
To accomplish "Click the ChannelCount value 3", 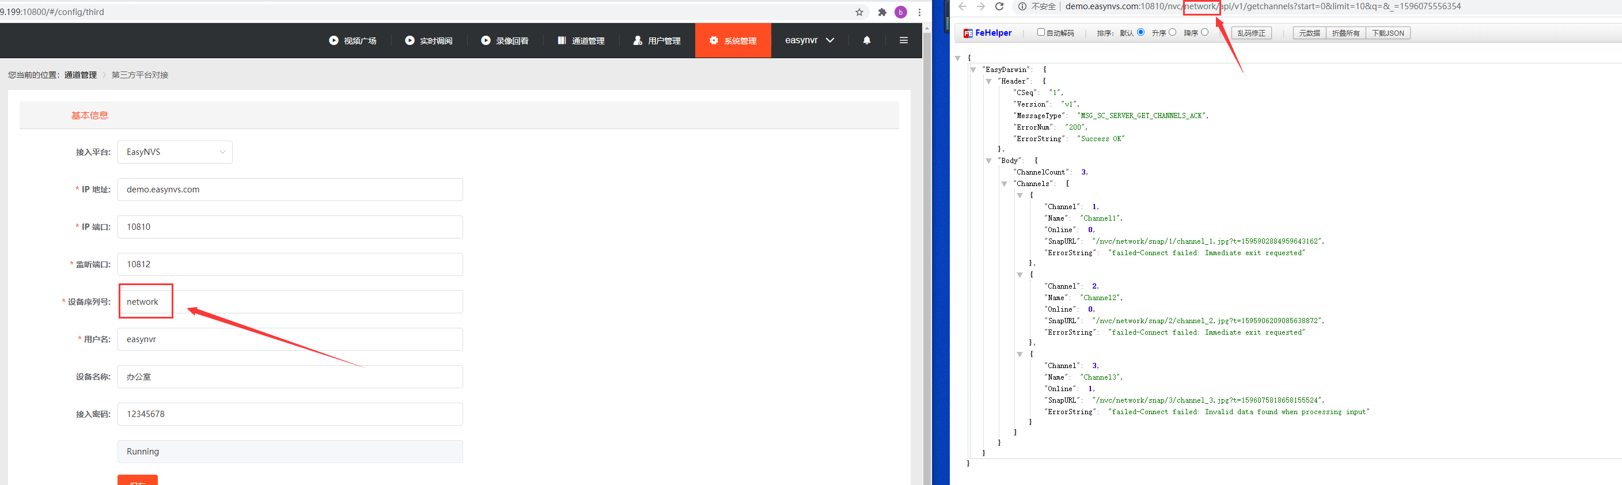I will coord(1083,172).
